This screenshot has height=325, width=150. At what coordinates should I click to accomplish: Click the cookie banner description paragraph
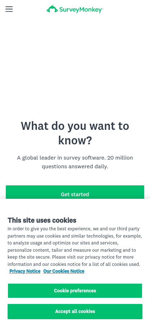point(75,246)
